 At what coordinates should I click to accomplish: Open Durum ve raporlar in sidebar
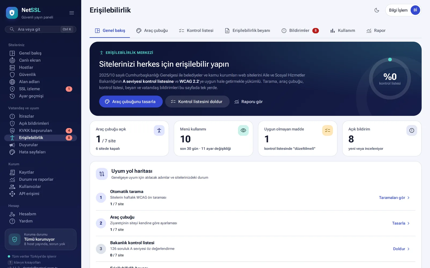[x=41, y=180]
